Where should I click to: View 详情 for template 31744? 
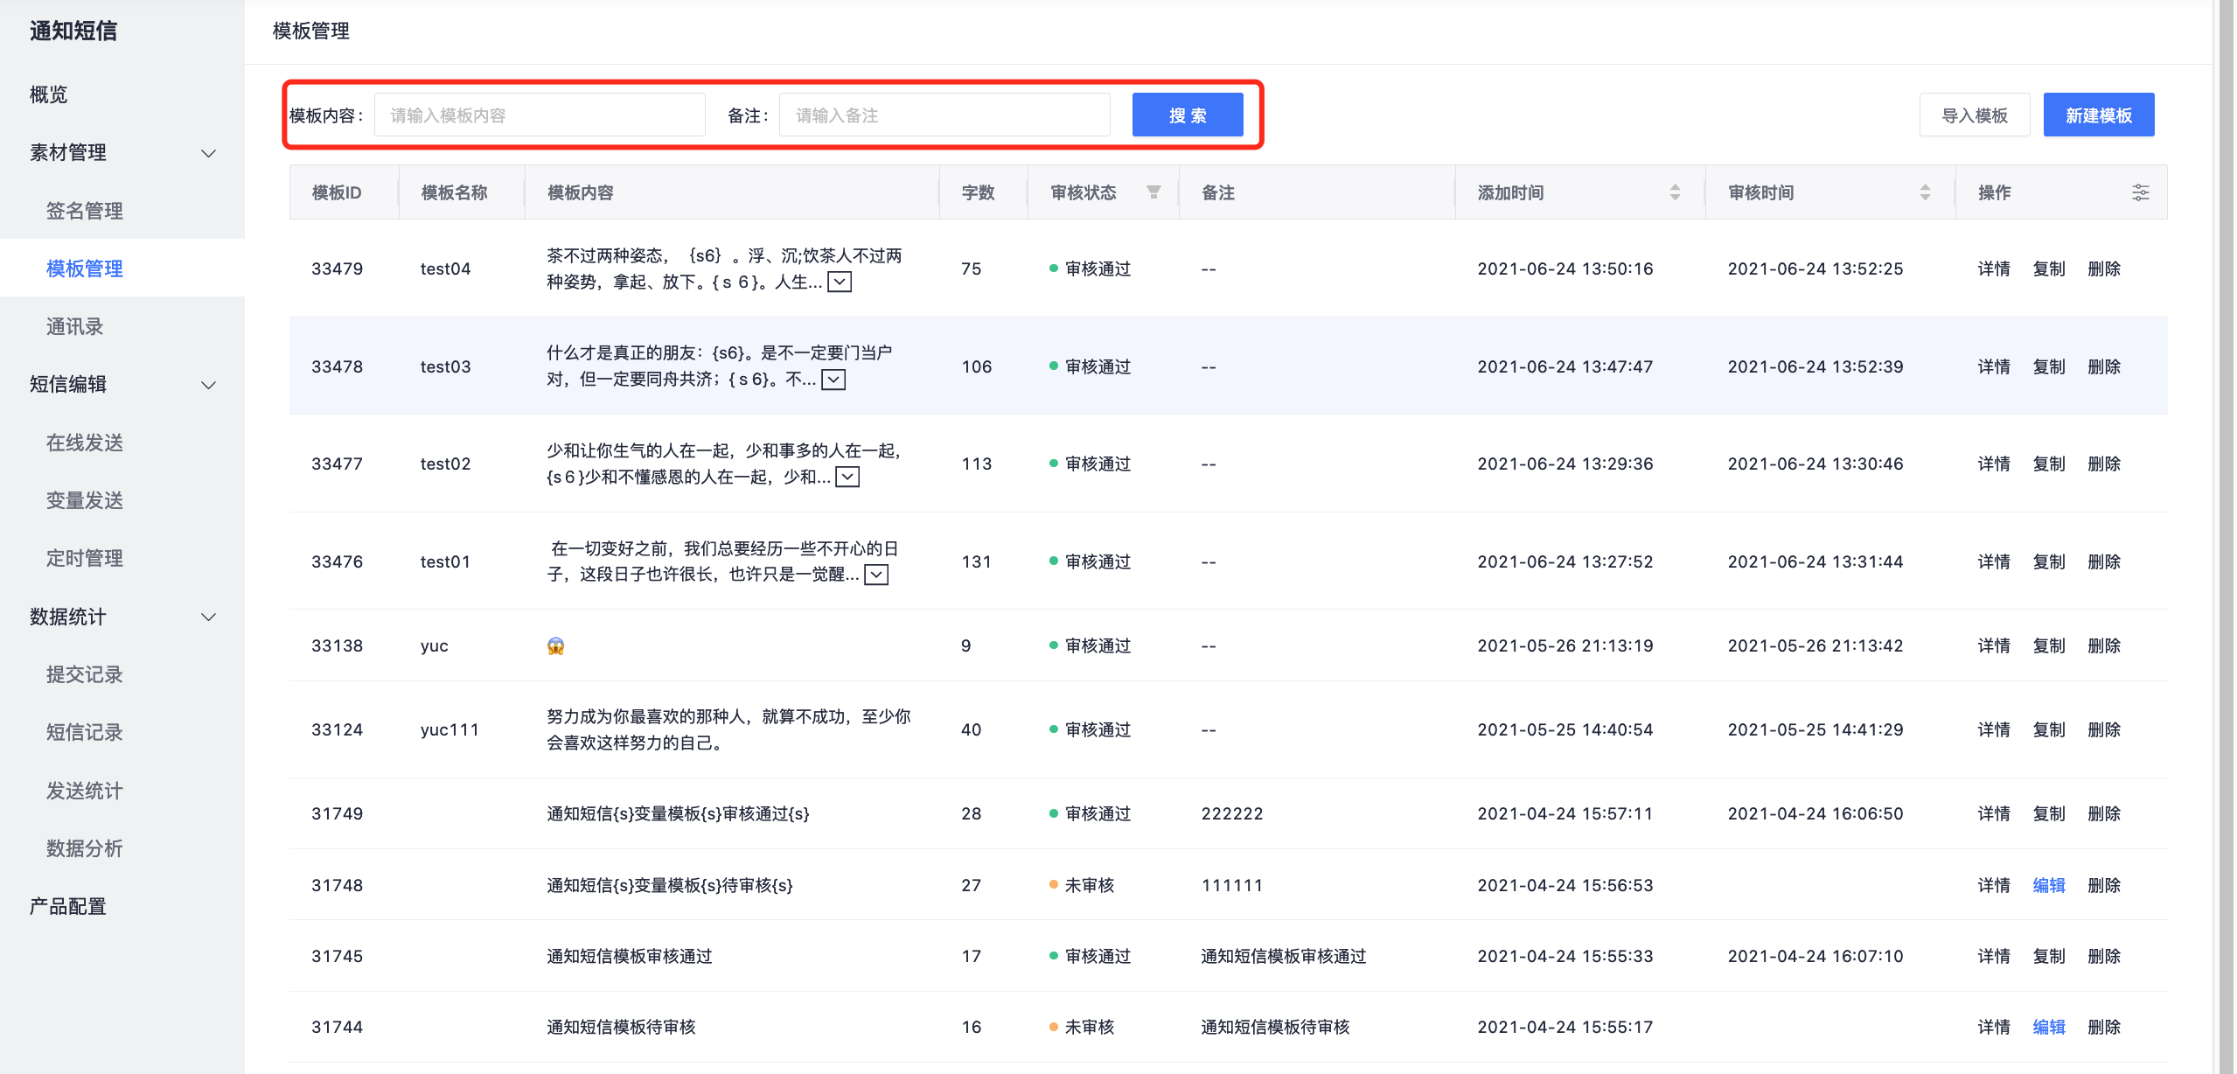point(1994,1027)
